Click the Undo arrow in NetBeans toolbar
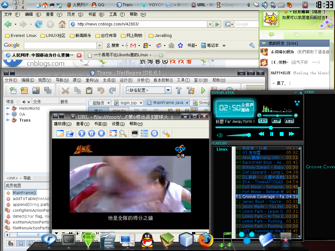The width and height of the screenshot is (335, 251). 101,91
